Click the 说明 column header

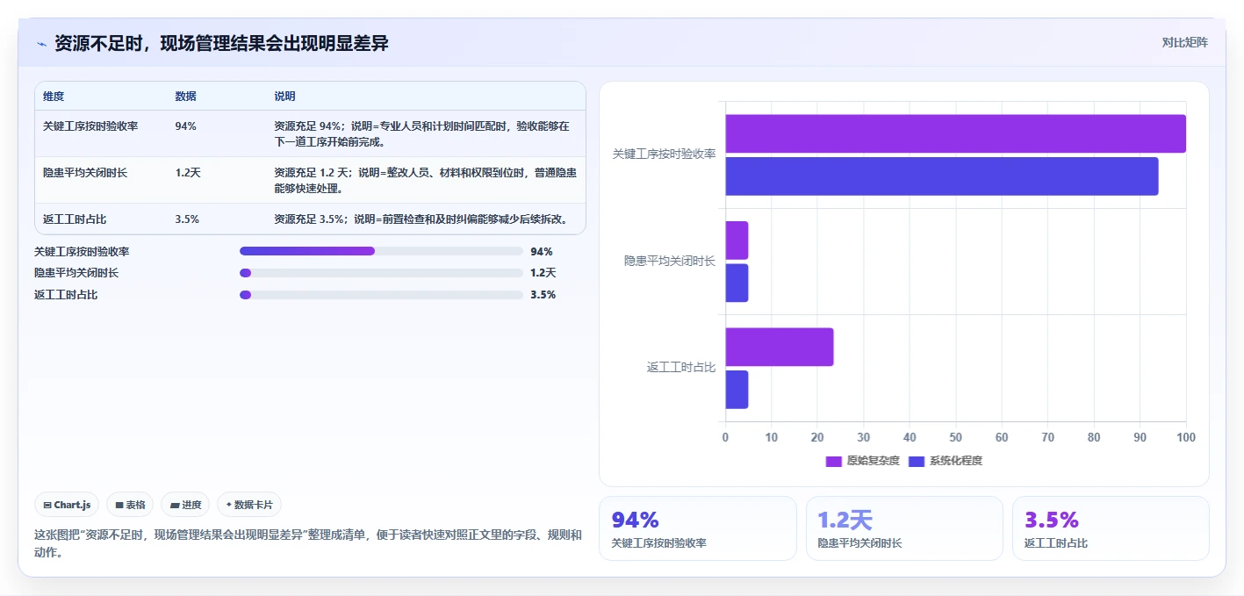tap(285, 97)
